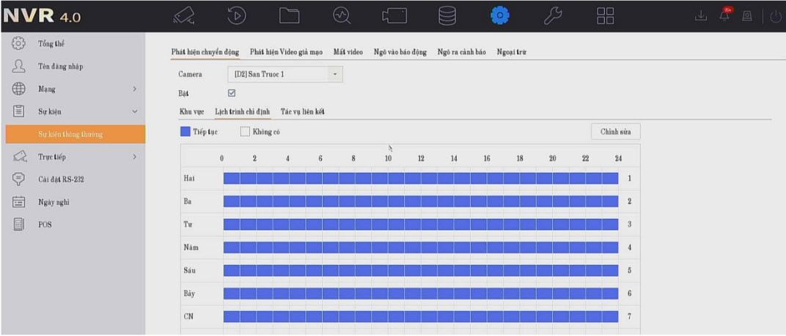Screen dimensions: 786x336
Task: Select the Tiếp tục blue schedule swatch
Action: [185, 132]
